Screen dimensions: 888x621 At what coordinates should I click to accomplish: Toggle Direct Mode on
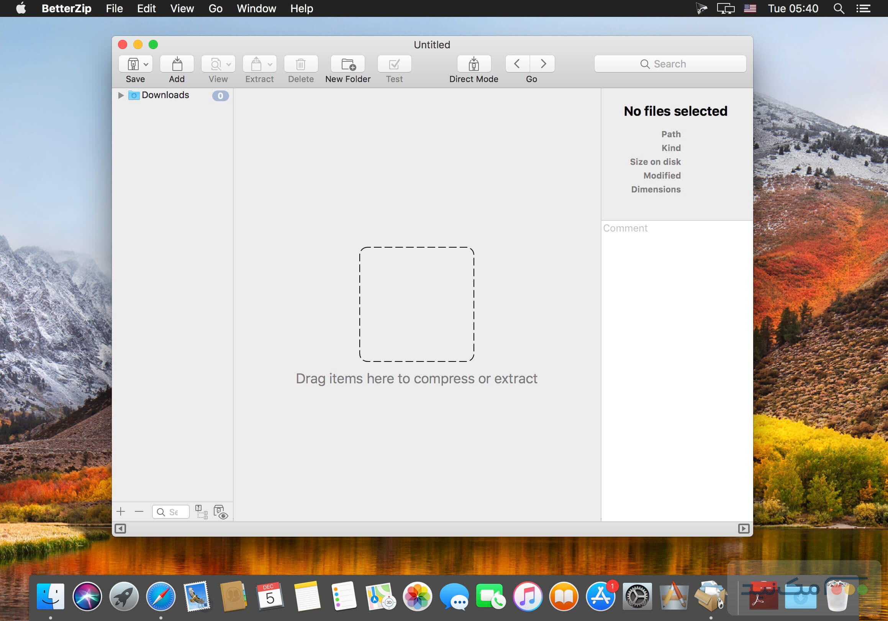tap(473, 64)
